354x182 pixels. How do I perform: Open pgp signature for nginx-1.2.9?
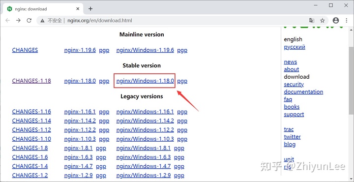(101, 176)
